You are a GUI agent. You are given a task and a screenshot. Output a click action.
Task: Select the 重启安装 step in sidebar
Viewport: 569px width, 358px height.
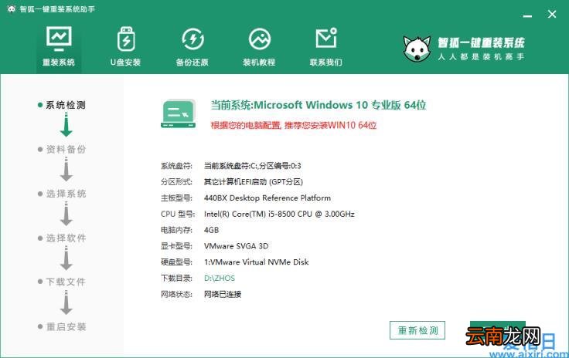point(62,326)
